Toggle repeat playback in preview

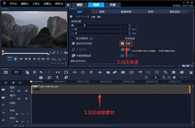tap(39, 59)
